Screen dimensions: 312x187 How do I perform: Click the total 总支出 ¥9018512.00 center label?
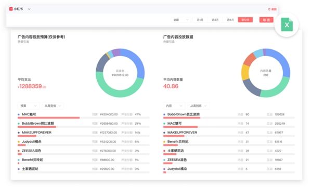tap(120, 73)
